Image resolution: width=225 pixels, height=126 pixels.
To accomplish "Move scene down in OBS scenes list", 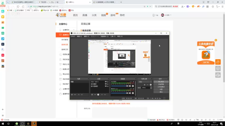I will click(82, 95).
